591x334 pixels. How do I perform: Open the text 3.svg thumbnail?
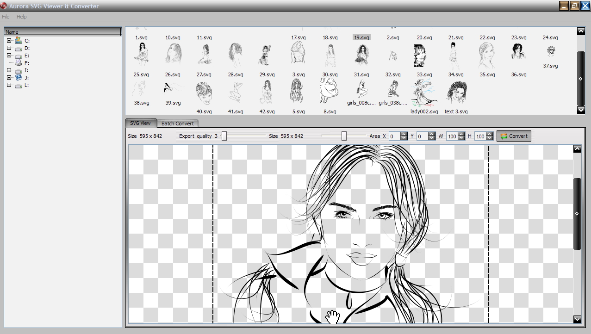(456, 93)
